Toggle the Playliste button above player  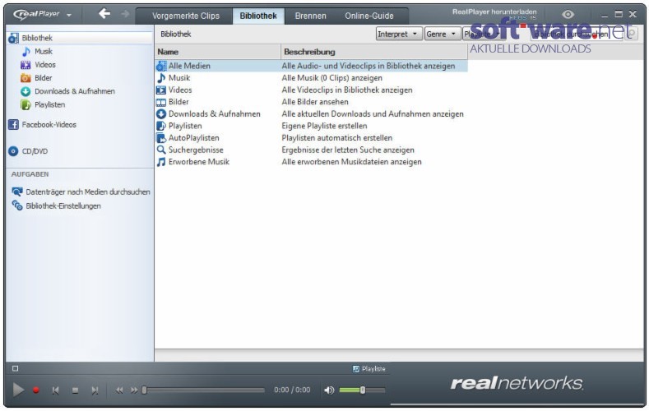(x=369, y=369)
